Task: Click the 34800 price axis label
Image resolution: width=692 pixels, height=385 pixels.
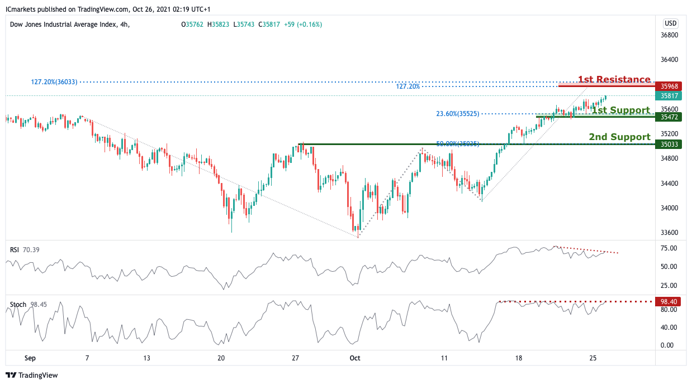Action: pos(670,158)
